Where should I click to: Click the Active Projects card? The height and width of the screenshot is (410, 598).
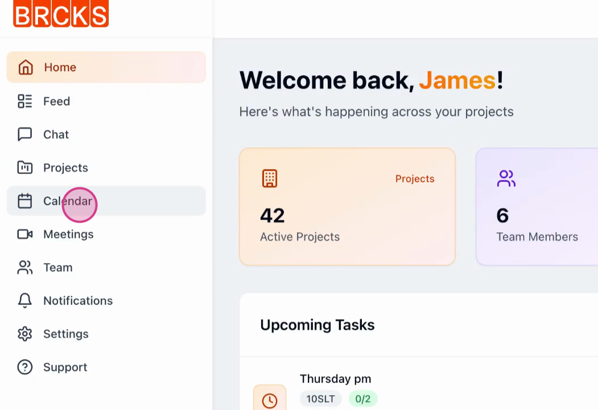click(347, 207)
